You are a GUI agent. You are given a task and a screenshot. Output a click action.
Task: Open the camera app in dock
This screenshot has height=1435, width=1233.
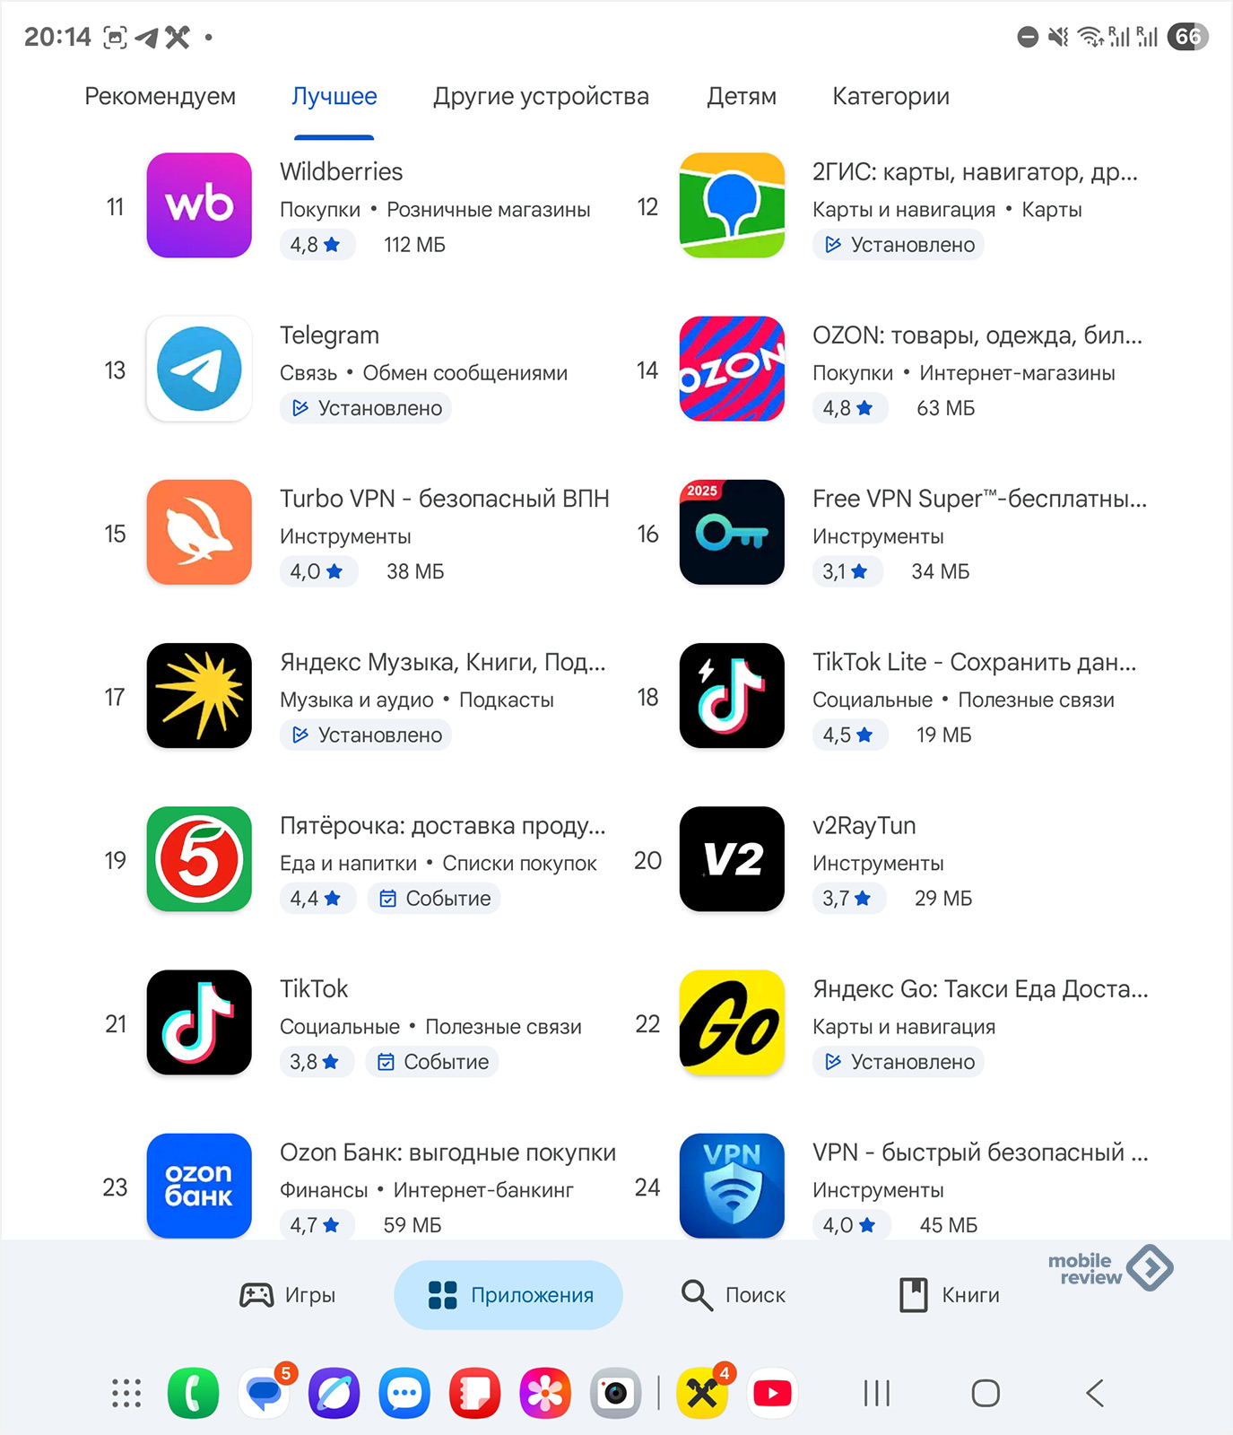615,1393
